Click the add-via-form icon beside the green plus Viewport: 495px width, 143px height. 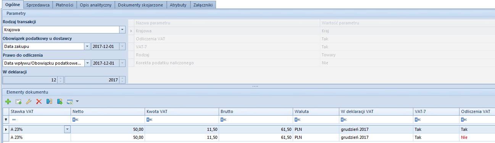[18, 102]
